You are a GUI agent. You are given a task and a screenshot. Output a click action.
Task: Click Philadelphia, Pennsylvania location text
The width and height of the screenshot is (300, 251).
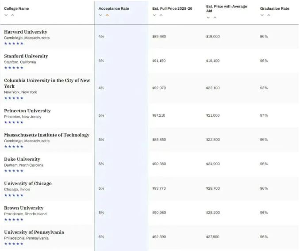pos(26,238)
